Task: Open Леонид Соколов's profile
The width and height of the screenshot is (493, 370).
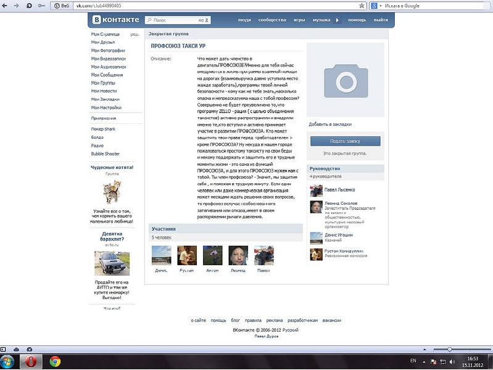Action: point(341,203)
